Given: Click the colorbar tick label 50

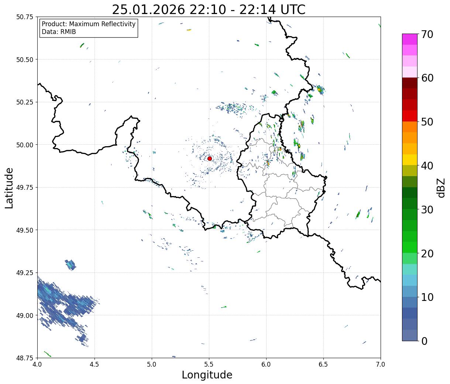Looking at the screenshot, I should point(427,122).
